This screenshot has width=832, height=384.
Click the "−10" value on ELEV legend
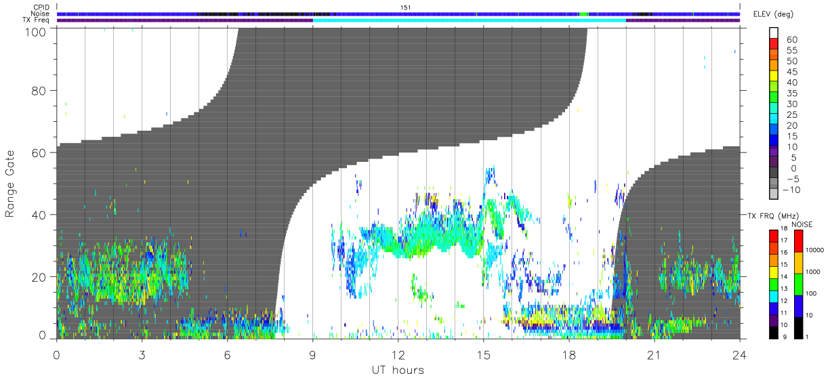tap(791, 190)
